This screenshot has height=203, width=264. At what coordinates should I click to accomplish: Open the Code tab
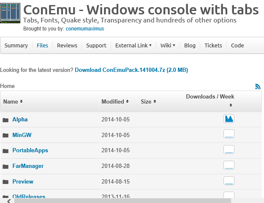(237, 46)
